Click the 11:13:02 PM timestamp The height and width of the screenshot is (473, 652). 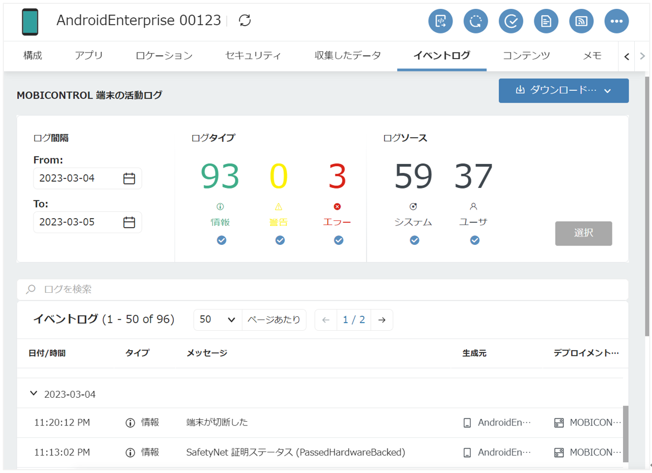(x=62, y=452)
